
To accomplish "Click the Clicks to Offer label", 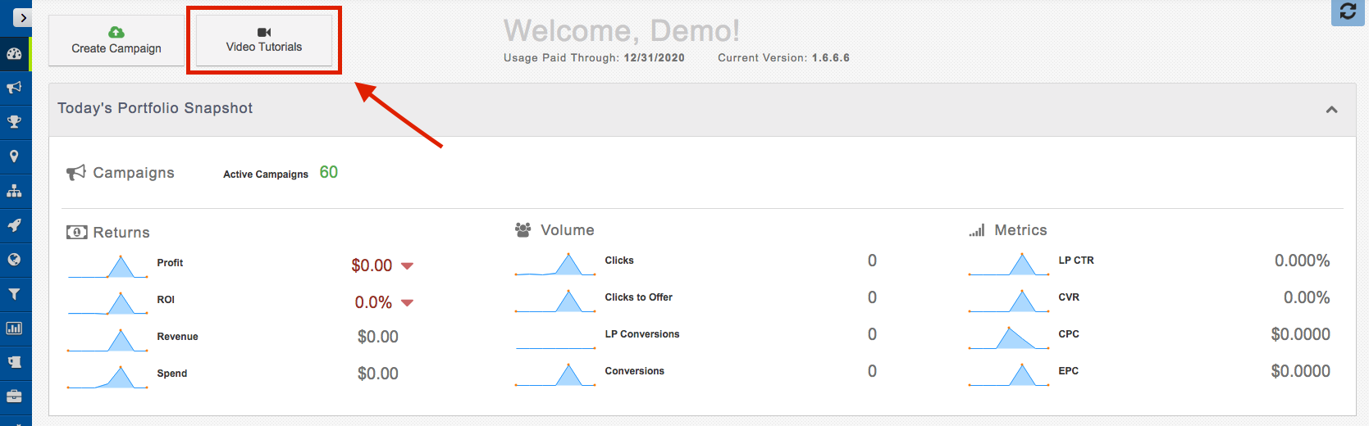I will click(638, 297).
